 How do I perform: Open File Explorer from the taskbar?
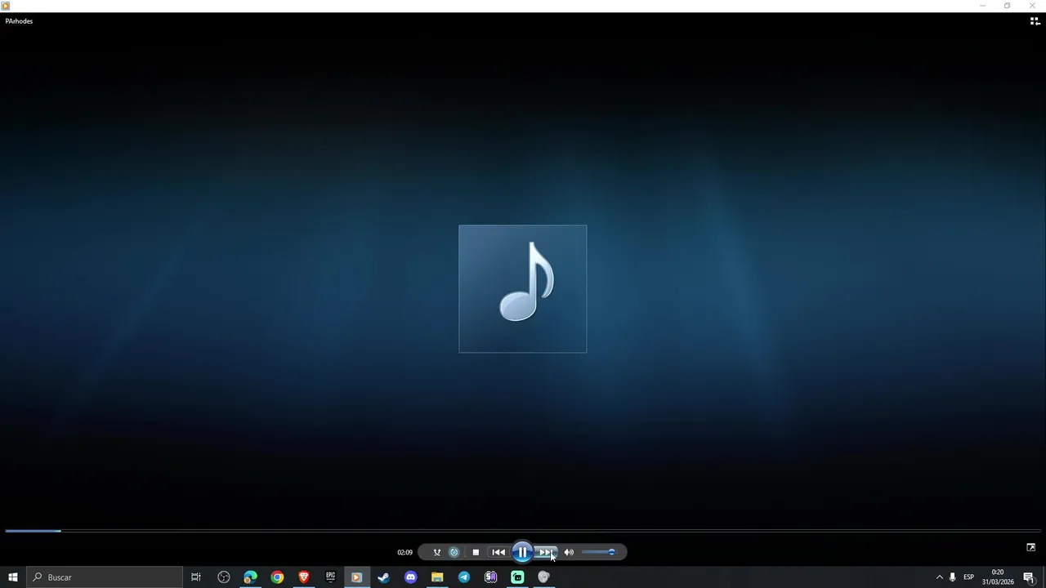point(437,577)
